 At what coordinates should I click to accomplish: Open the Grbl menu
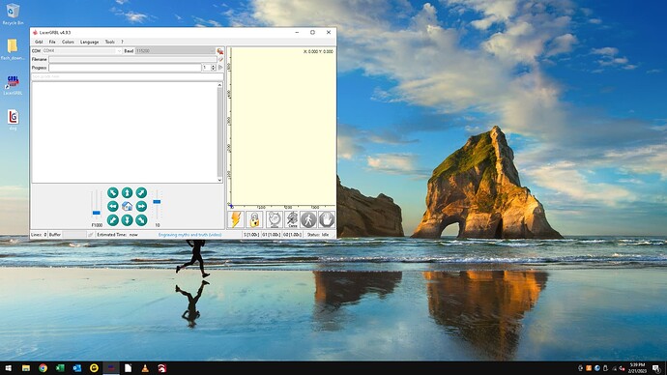tap(39, 42)
